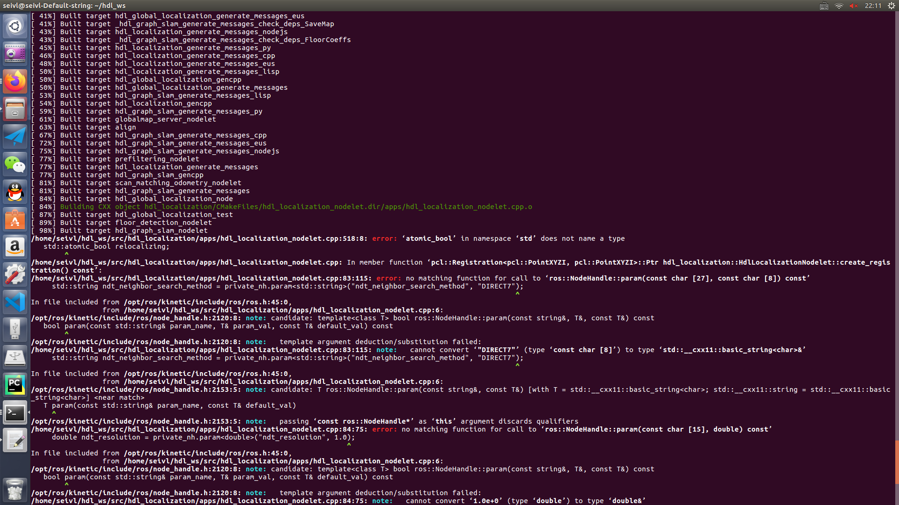Screen dimensions: 899x505
Task: Open the Wi-Fi network menu
Action: click(838, 6)
